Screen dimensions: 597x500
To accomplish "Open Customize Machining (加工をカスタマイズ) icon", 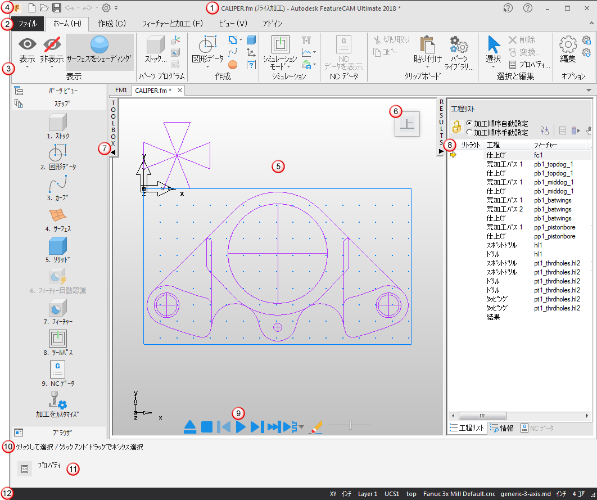I will tap(58, 402).
